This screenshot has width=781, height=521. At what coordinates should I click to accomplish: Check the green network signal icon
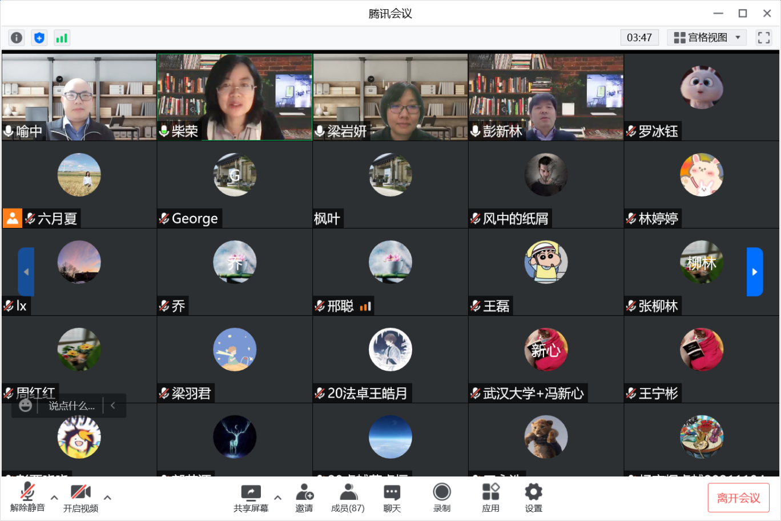(x=62, y=38)
